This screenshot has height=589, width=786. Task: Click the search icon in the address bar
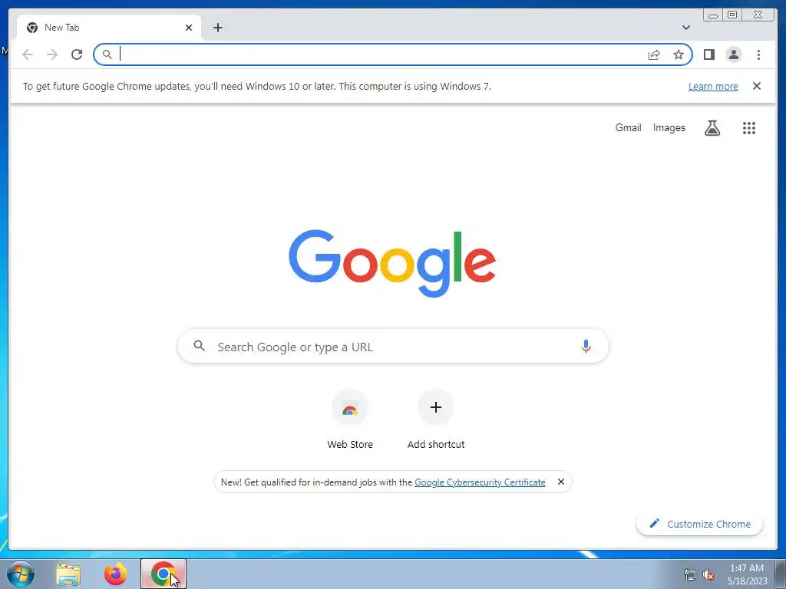pos(107,54)
